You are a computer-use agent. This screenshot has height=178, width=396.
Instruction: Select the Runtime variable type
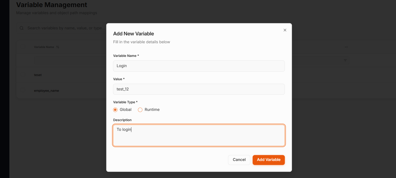[140, 110]
